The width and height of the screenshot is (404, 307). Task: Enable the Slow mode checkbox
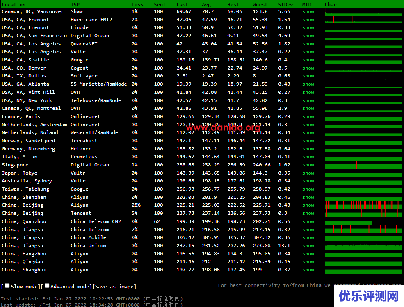(7, 286)
